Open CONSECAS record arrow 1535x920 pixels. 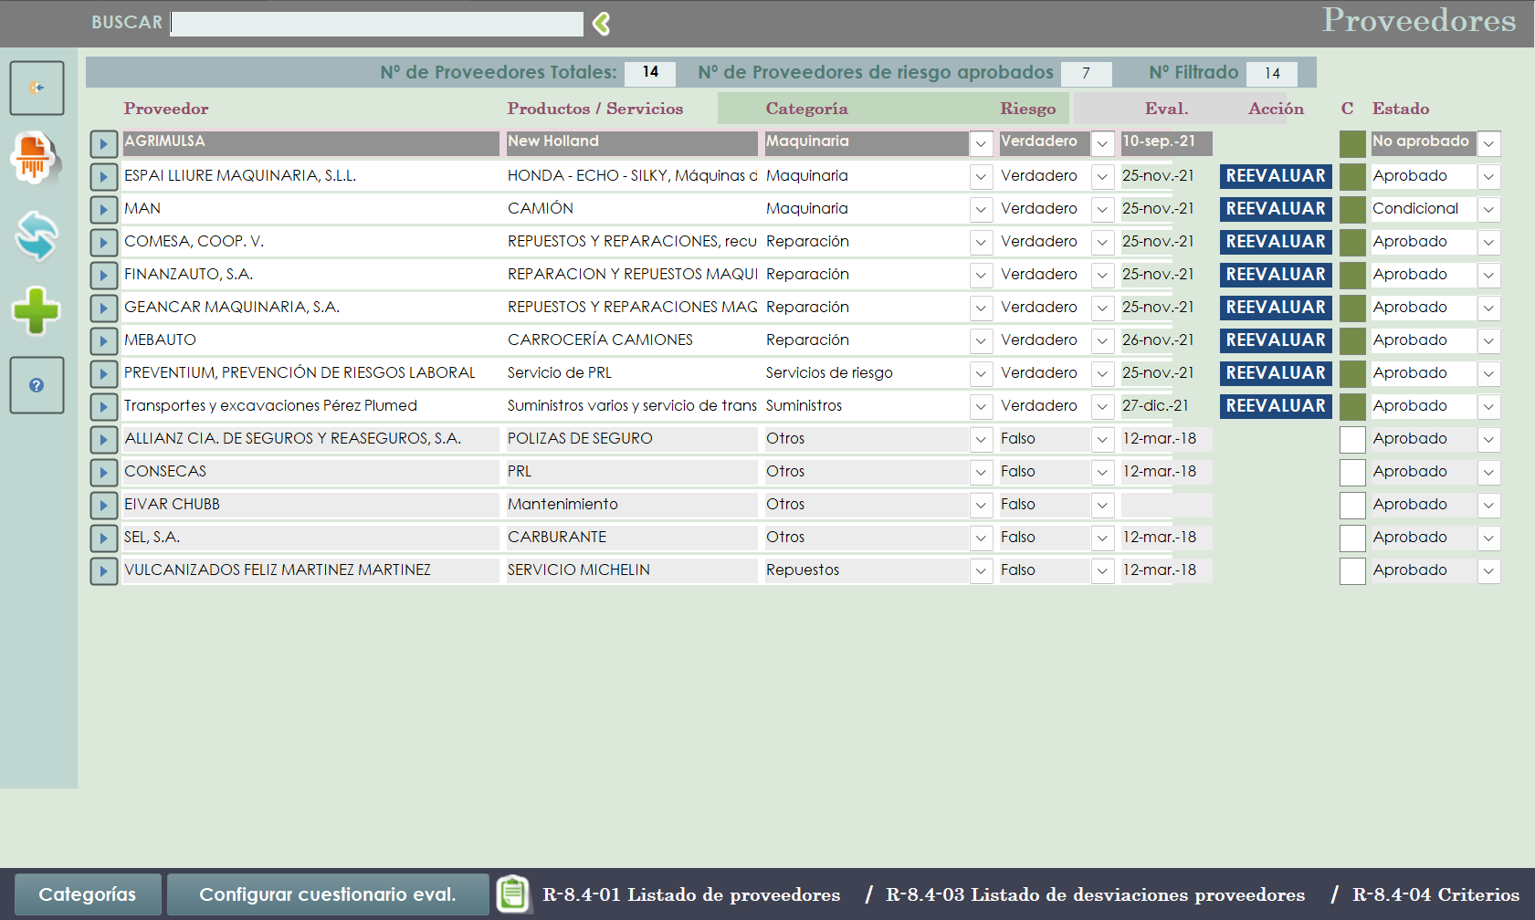pos(103,472)
